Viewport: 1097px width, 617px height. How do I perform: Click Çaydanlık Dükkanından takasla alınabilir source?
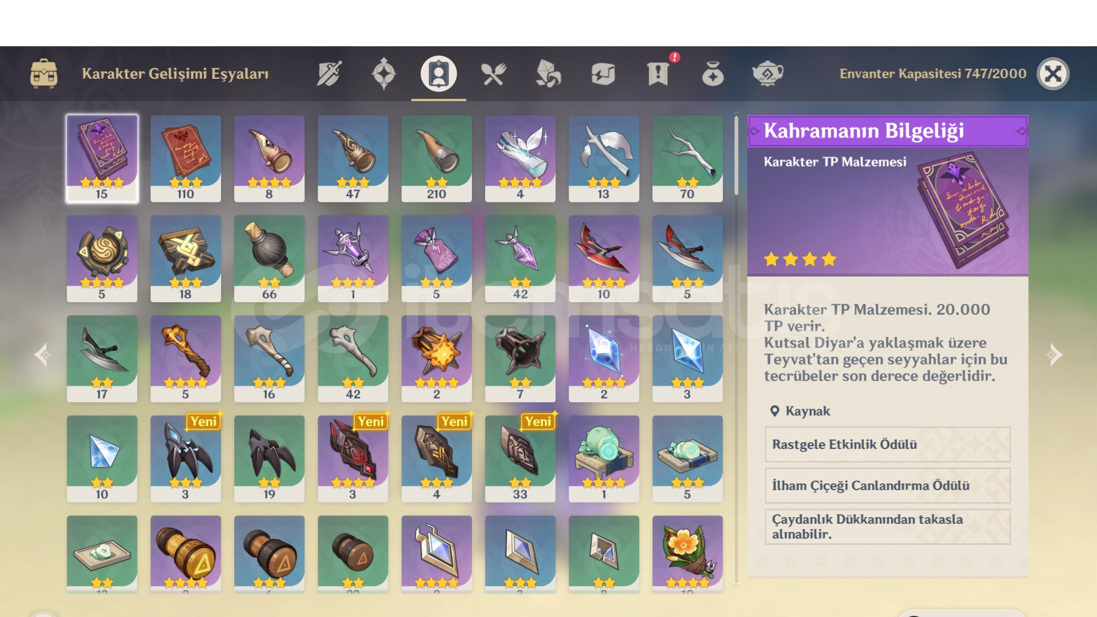pos(887,527)
